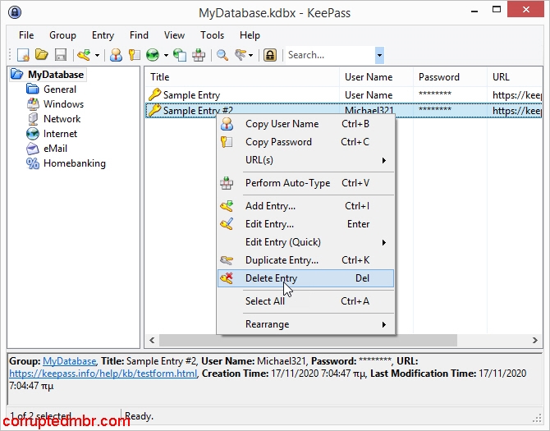Viewport: 550px width, 431px height.
Task: Choose Copy User Name in context menu
Action: coord(305,124)
